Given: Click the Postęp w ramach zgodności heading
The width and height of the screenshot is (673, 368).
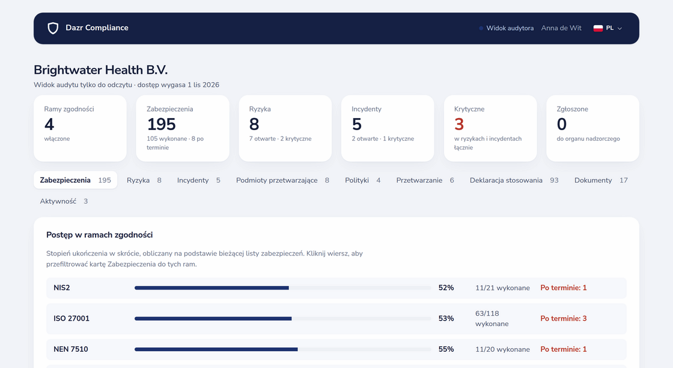Looking at the screenshot, I should click(x=100, y=235).
